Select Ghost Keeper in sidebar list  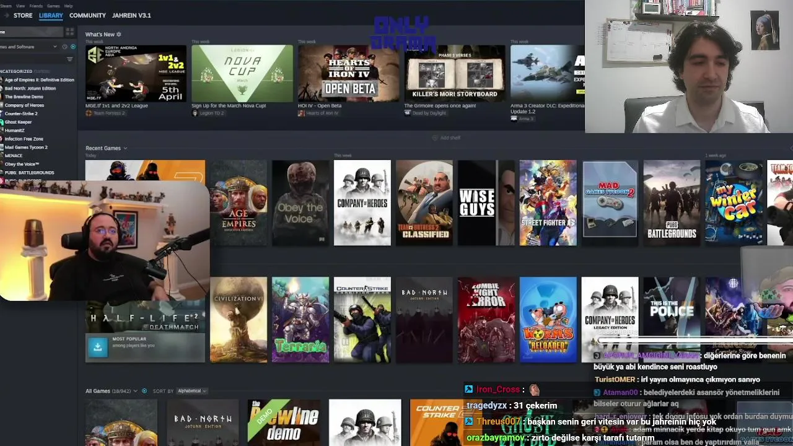pos(18,122)
